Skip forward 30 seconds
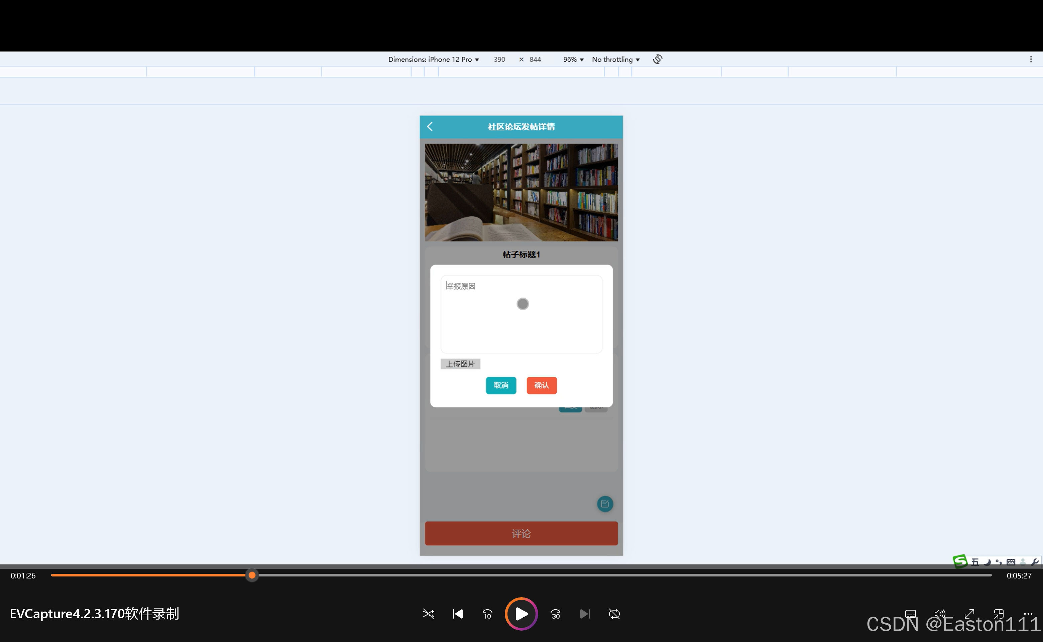Screen dimensions: 1043x642 555,614
